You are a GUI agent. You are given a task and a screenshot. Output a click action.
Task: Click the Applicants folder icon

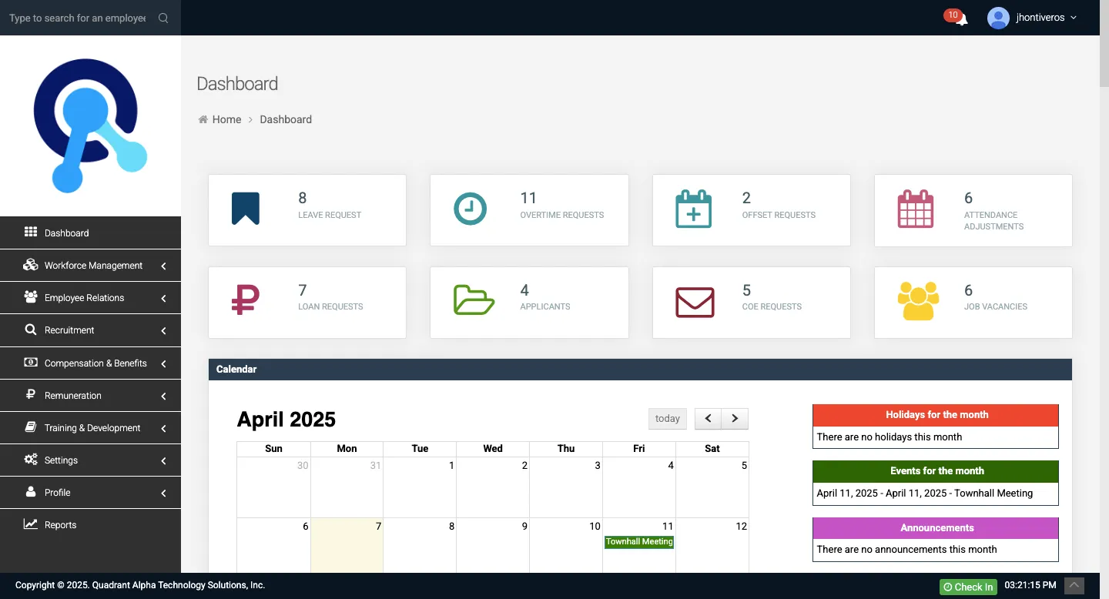click(473, 300)
